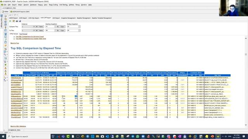Run the AWR Diff report with green arrow

(10, 21)
